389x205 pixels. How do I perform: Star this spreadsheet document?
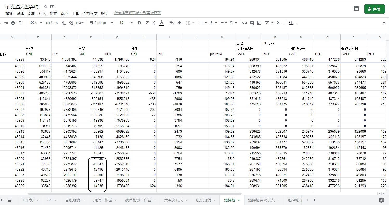46,7
